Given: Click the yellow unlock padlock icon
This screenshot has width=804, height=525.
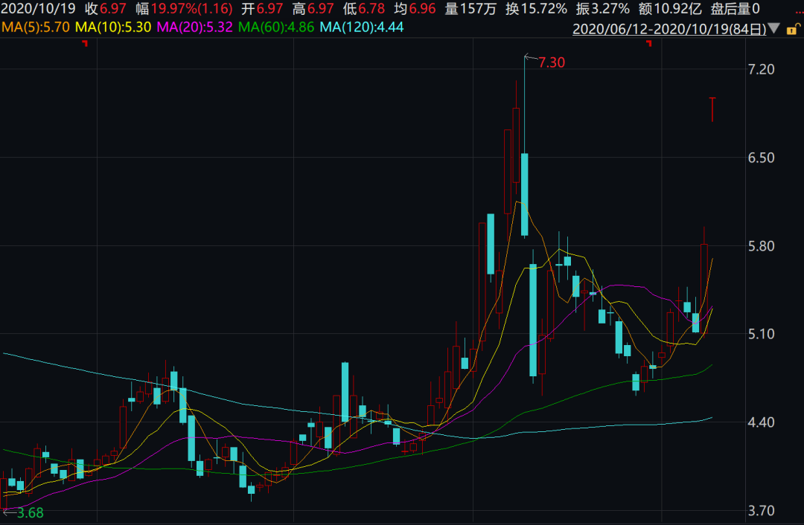Looking at the screenshot, I should point(792,29).
